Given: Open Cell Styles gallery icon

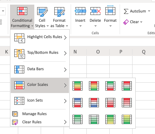Looking at the screenshot, I should click(x=42, y=12).
